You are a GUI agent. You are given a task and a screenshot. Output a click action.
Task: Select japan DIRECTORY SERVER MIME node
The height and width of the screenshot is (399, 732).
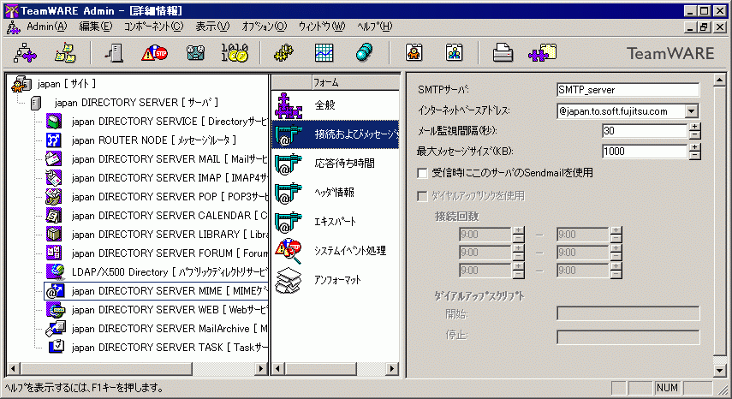click(157, 291)
